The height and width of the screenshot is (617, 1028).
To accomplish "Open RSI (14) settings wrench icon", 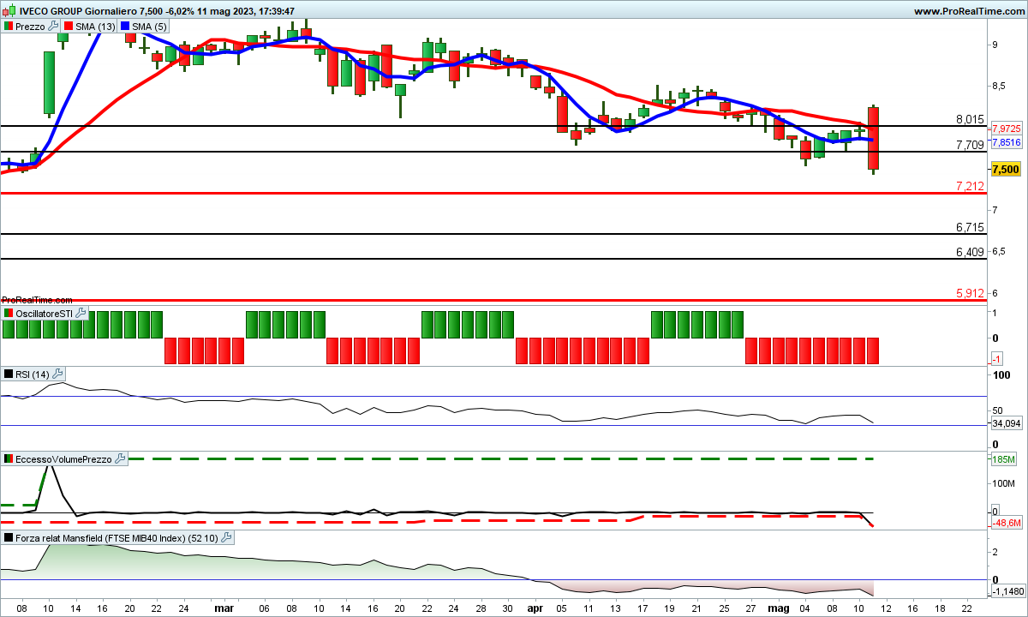I will (57, 374).
